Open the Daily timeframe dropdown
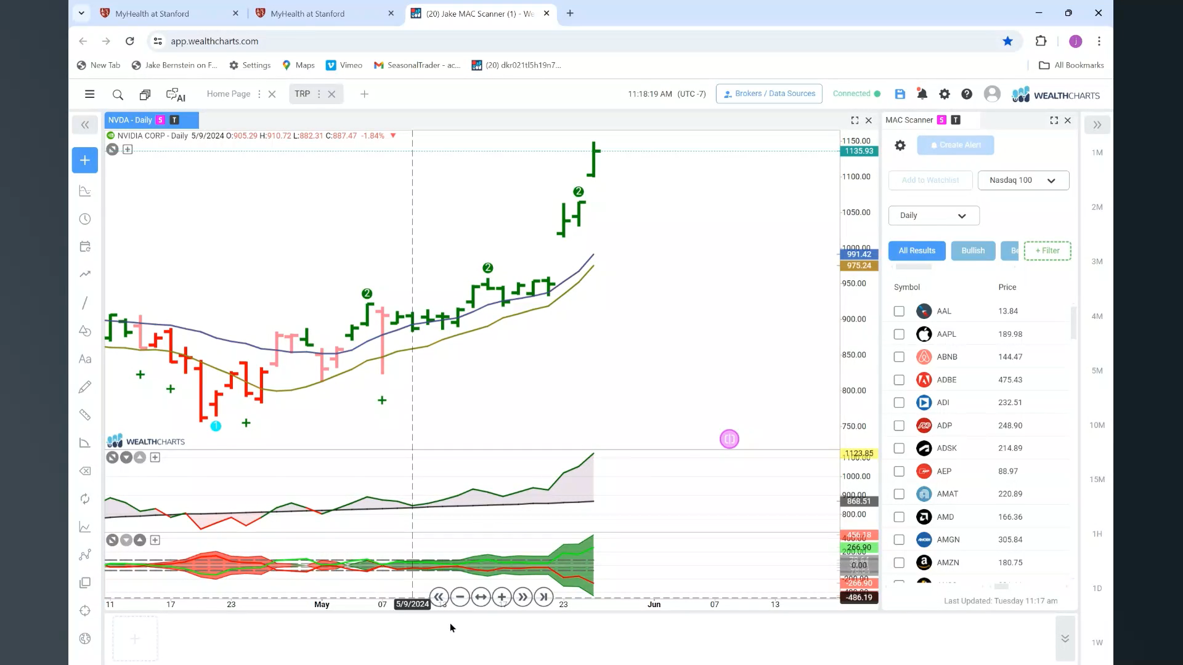The width and height of the screenshot is (1183, 665). click(x=933, y=216)
